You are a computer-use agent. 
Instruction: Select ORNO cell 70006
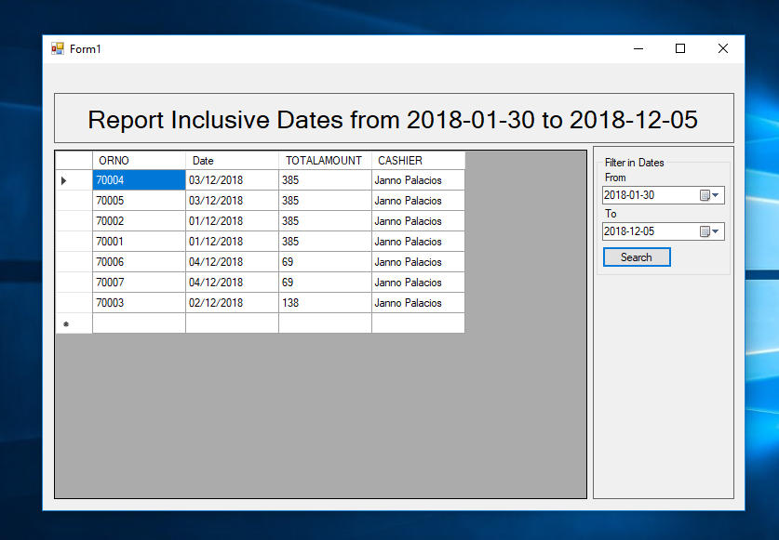pyautogui.click(x=139, y=261)
